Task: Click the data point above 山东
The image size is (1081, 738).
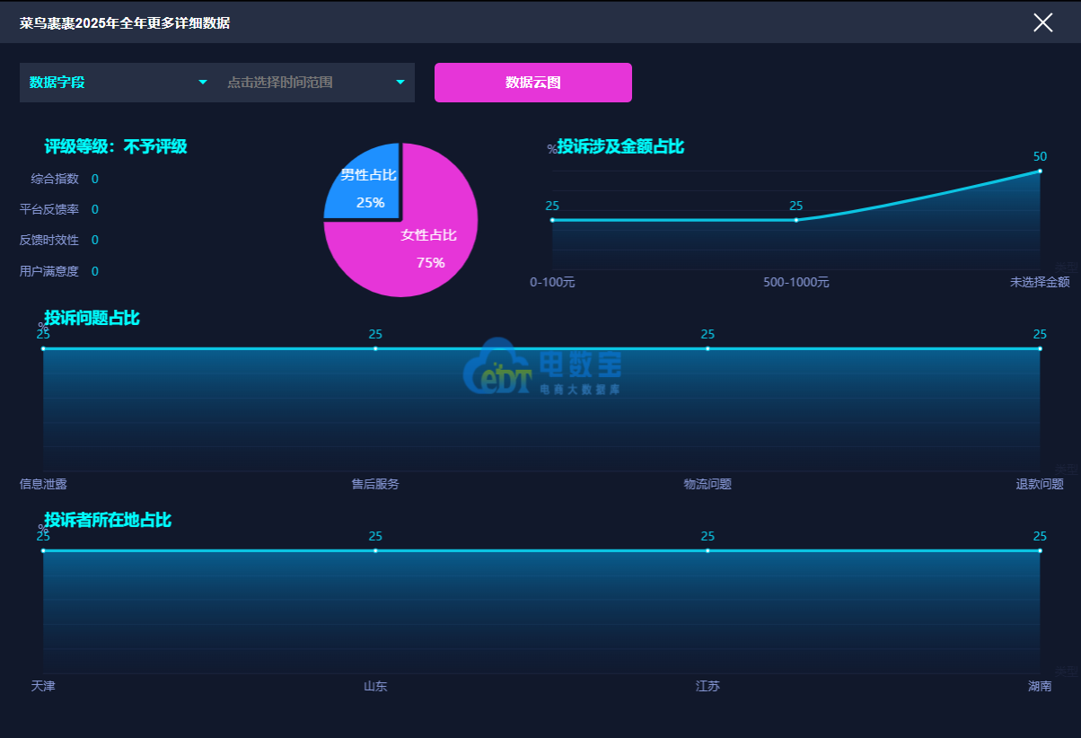Action: tap(375, 550)
